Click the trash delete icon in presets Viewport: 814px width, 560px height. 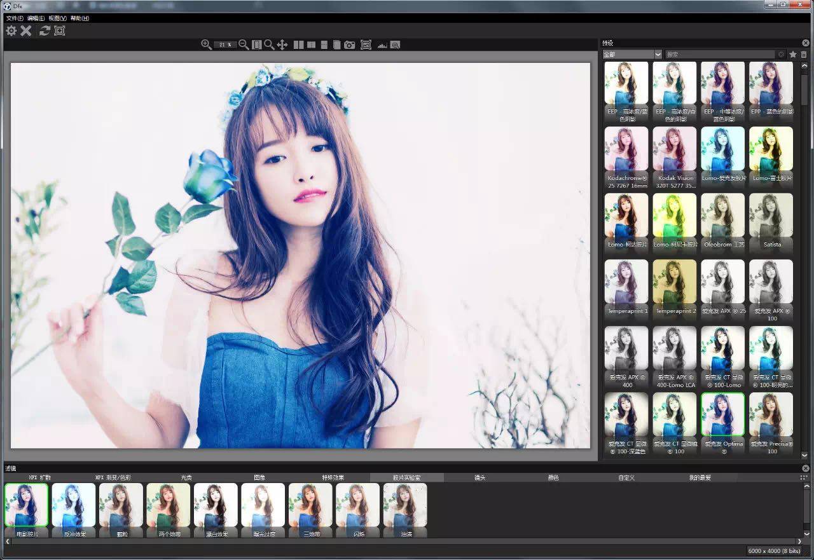coord(804,55)
